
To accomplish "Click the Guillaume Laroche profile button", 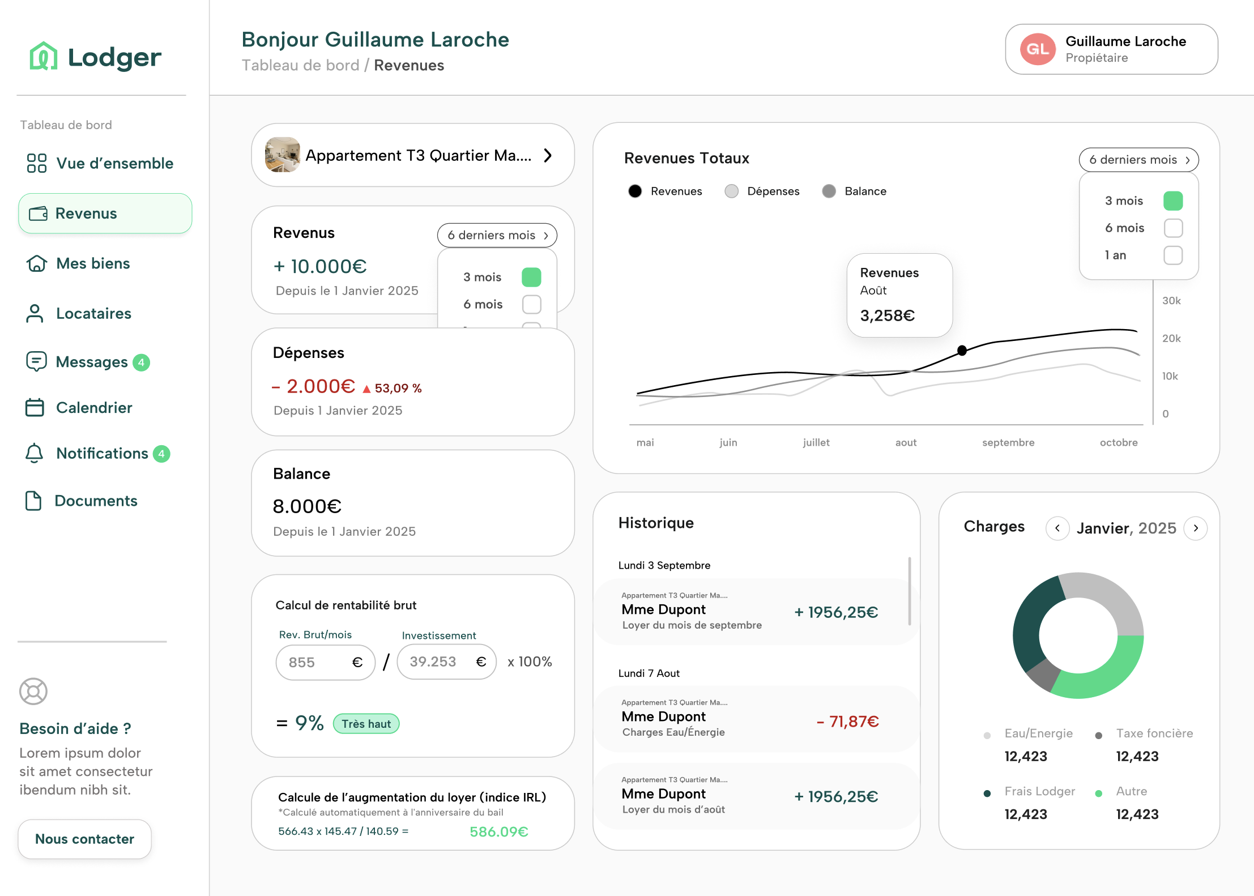I will click(1111, 49).
